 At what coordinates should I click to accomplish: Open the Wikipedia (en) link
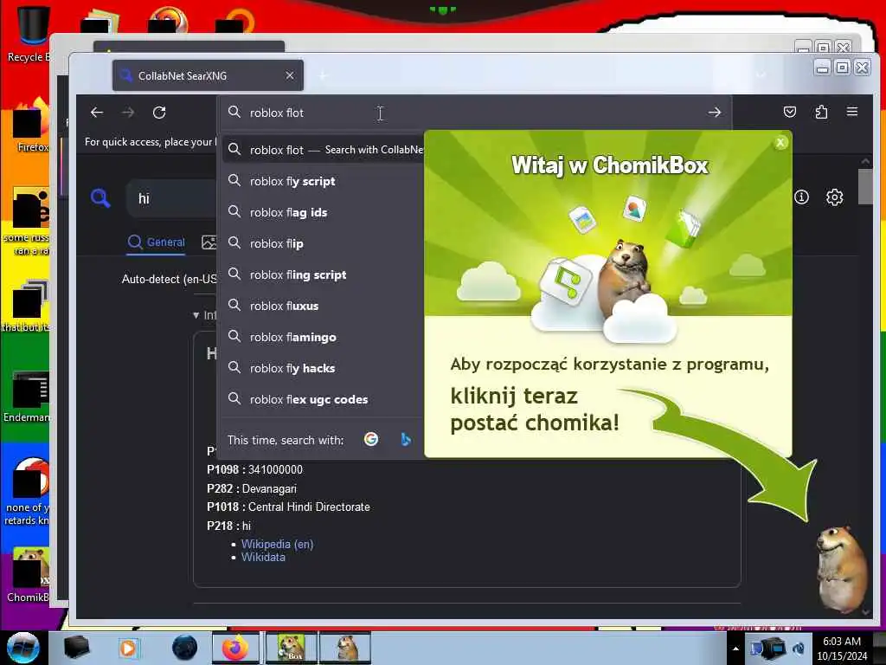(x=277, y=544)
